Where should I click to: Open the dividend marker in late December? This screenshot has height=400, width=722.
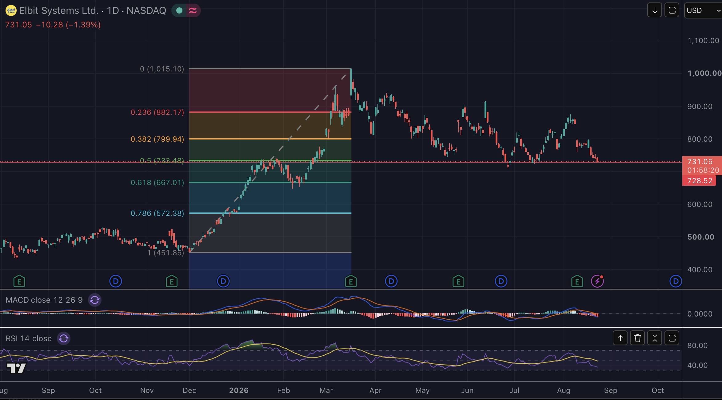(223, 281)
